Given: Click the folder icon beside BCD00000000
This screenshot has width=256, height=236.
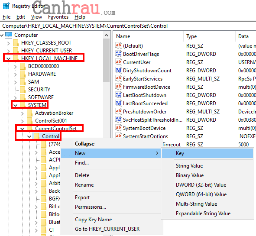Looking at the screenshot, I should click(23, 66).
